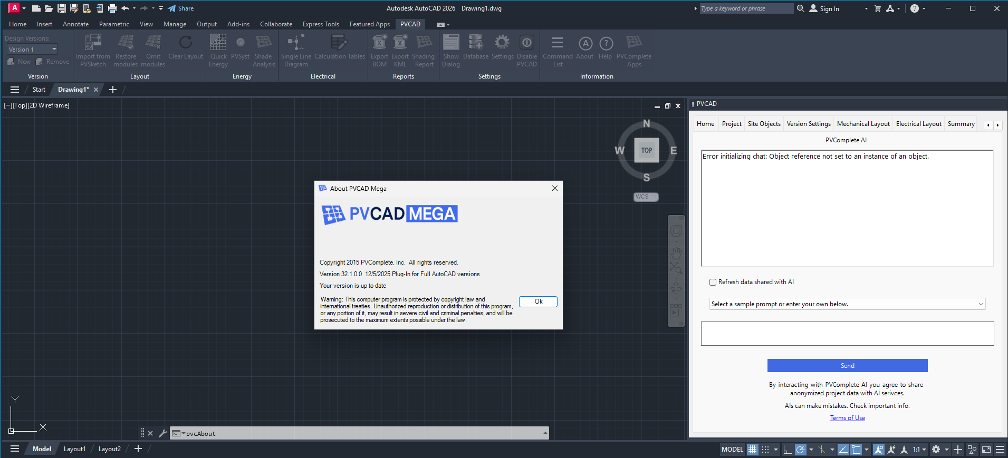Click the Plot printer icon
This screenshot has width=1008, height=458.
[112, 8]
